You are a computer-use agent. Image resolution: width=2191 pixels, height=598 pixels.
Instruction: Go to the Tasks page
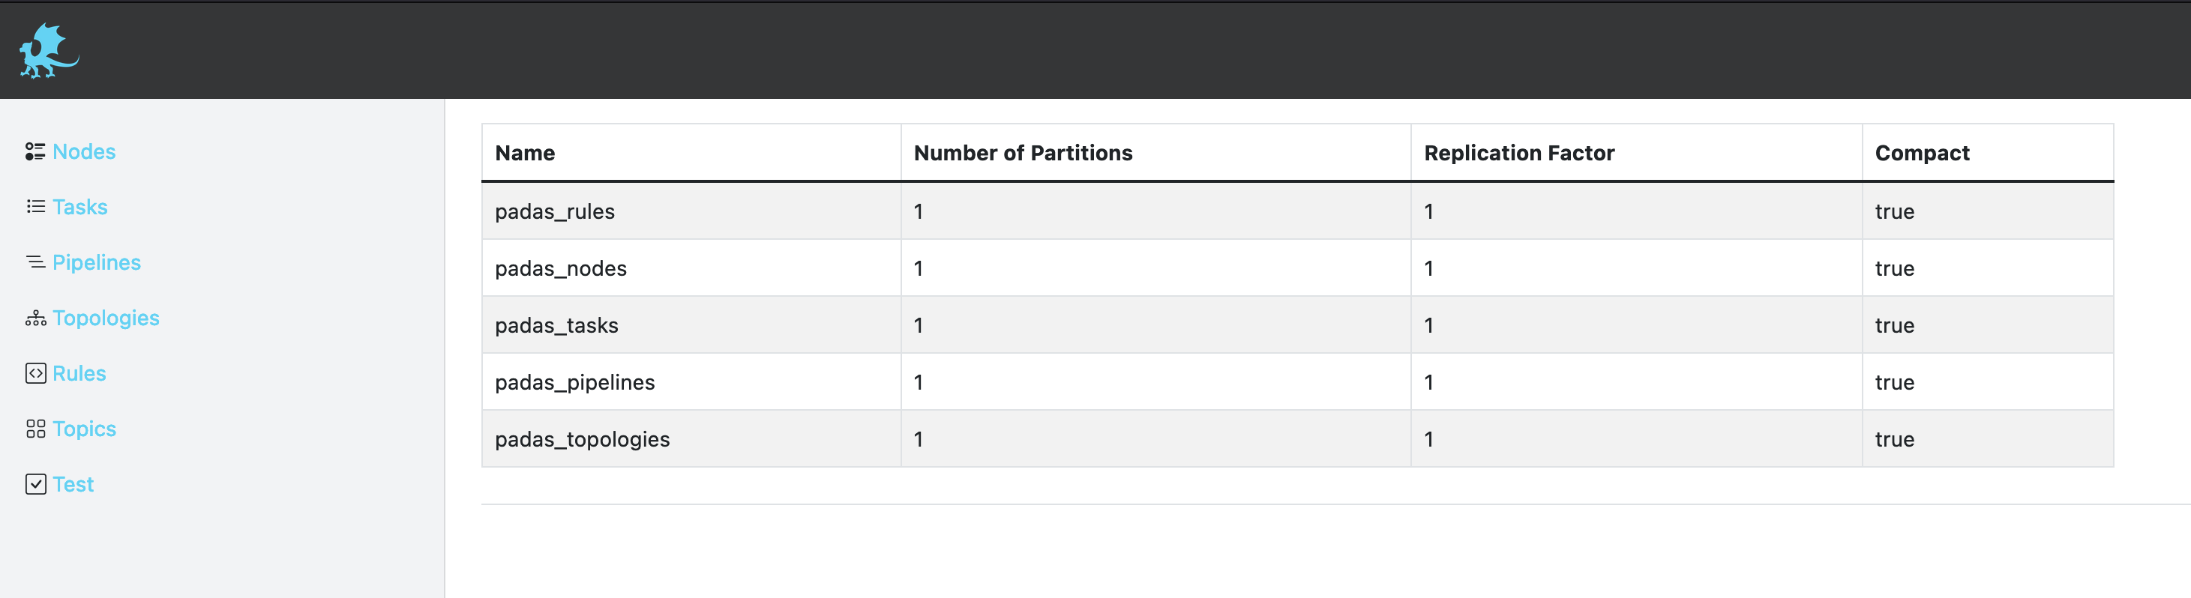pos(80,206)
